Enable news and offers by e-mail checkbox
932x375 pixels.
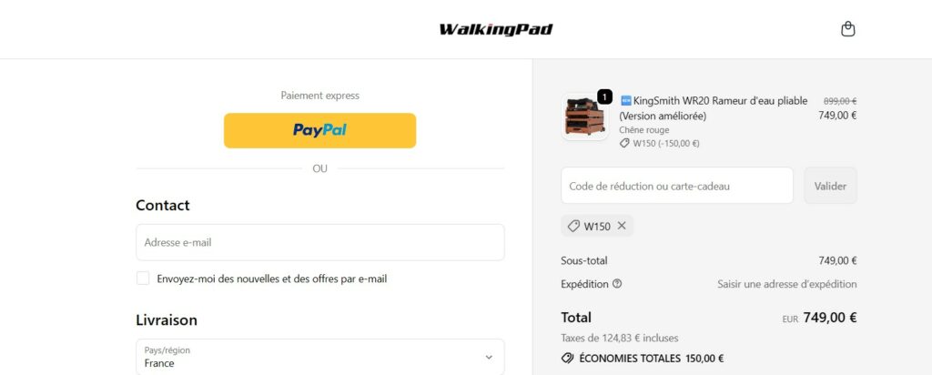tap(143, 279)
